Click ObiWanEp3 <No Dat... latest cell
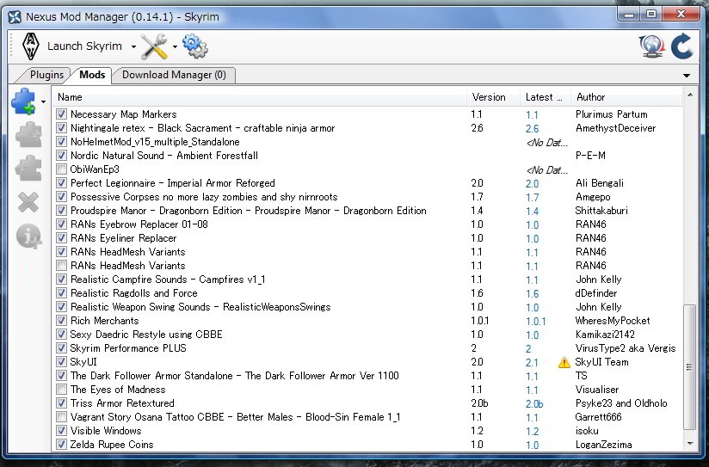Screen dimensions: 709x467 (x=546, y=170)
